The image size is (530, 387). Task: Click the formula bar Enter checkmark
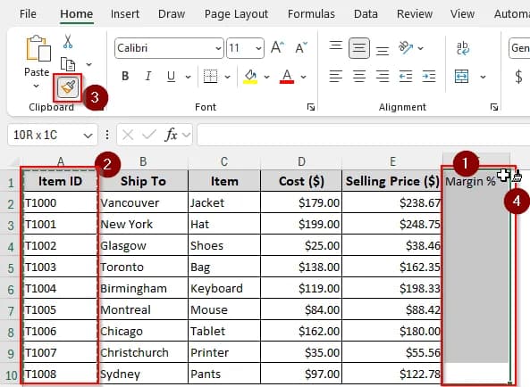tap(149, 136)
